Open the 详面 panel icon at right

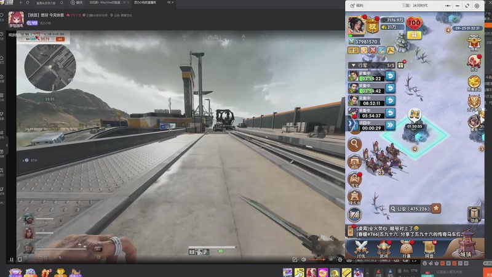[474, 214]
